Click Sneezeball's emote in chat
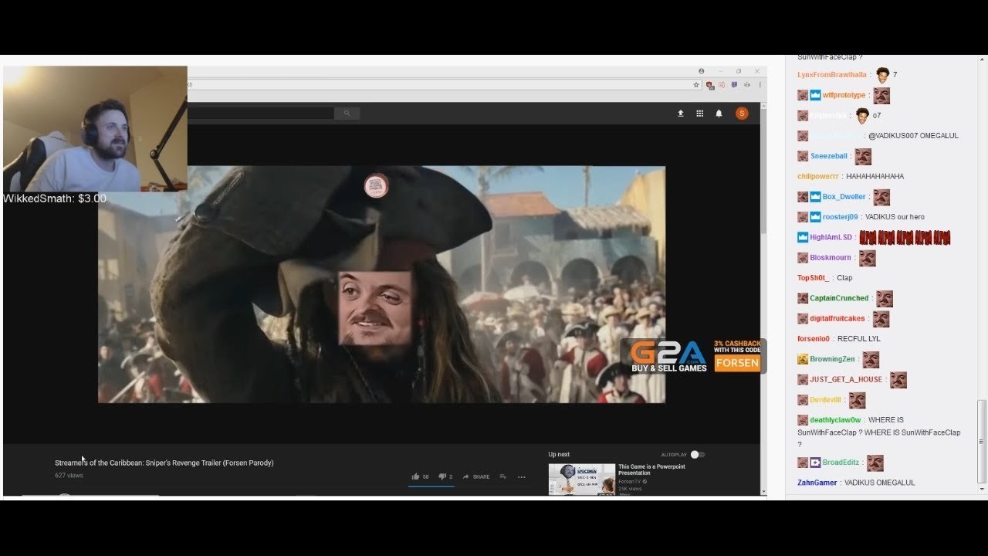988x556 pixels. tap(863, 157)
